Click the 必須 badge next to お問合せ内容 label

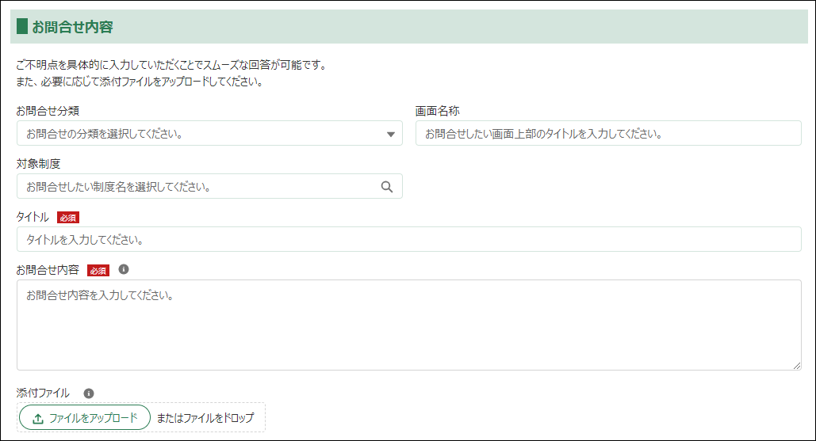pyautogui.click(x=98, y=270)
